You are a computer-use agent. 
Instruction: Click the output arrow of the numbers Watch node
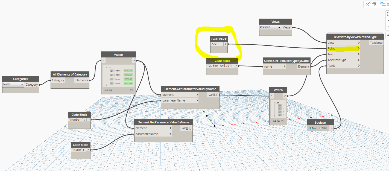[285, 96]
